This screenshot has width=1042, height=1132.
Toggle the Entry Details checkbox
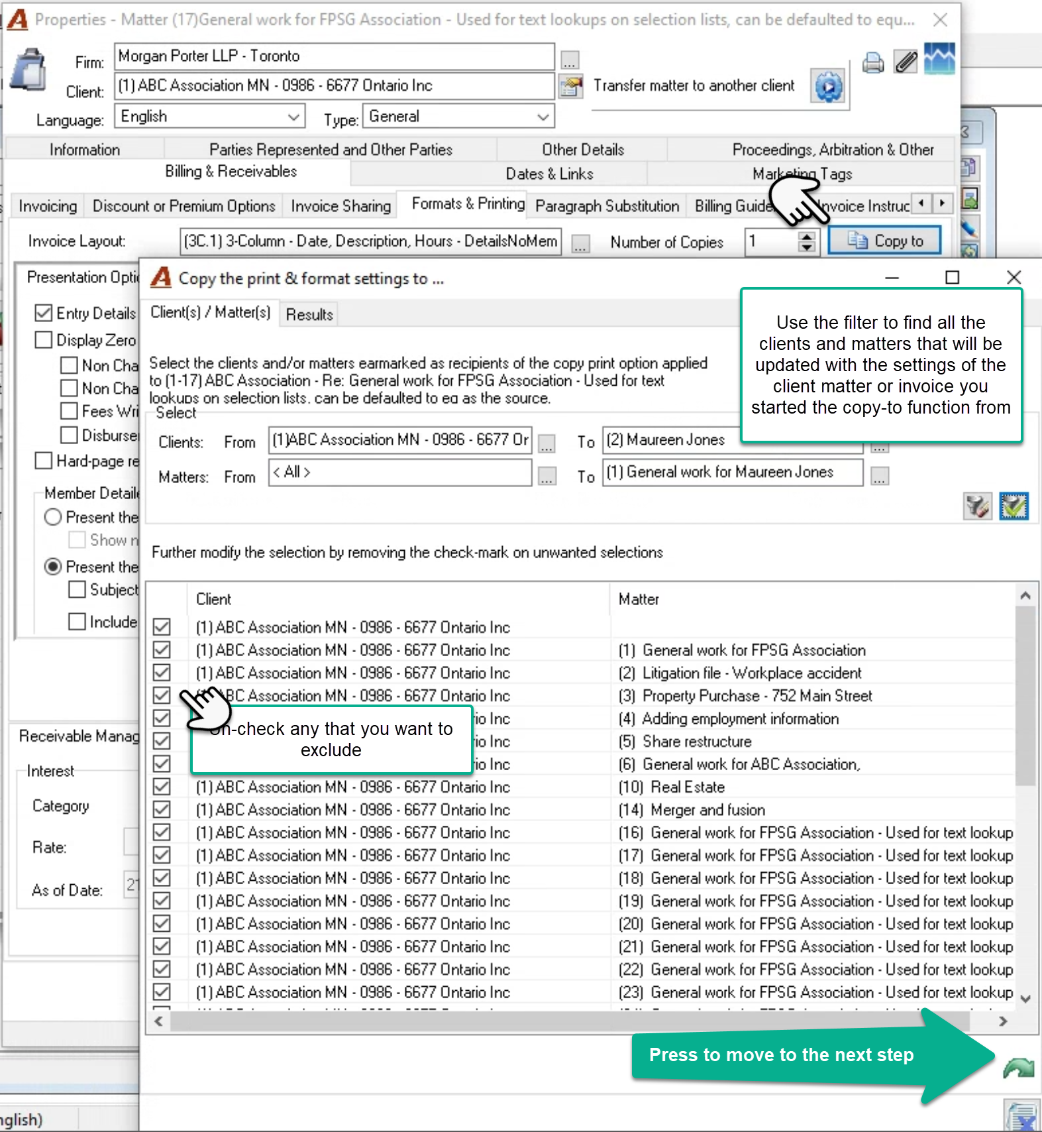(44, 313)
